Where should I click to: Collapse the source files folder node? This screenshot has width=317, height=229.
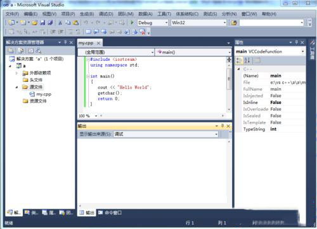coord(16,87)
